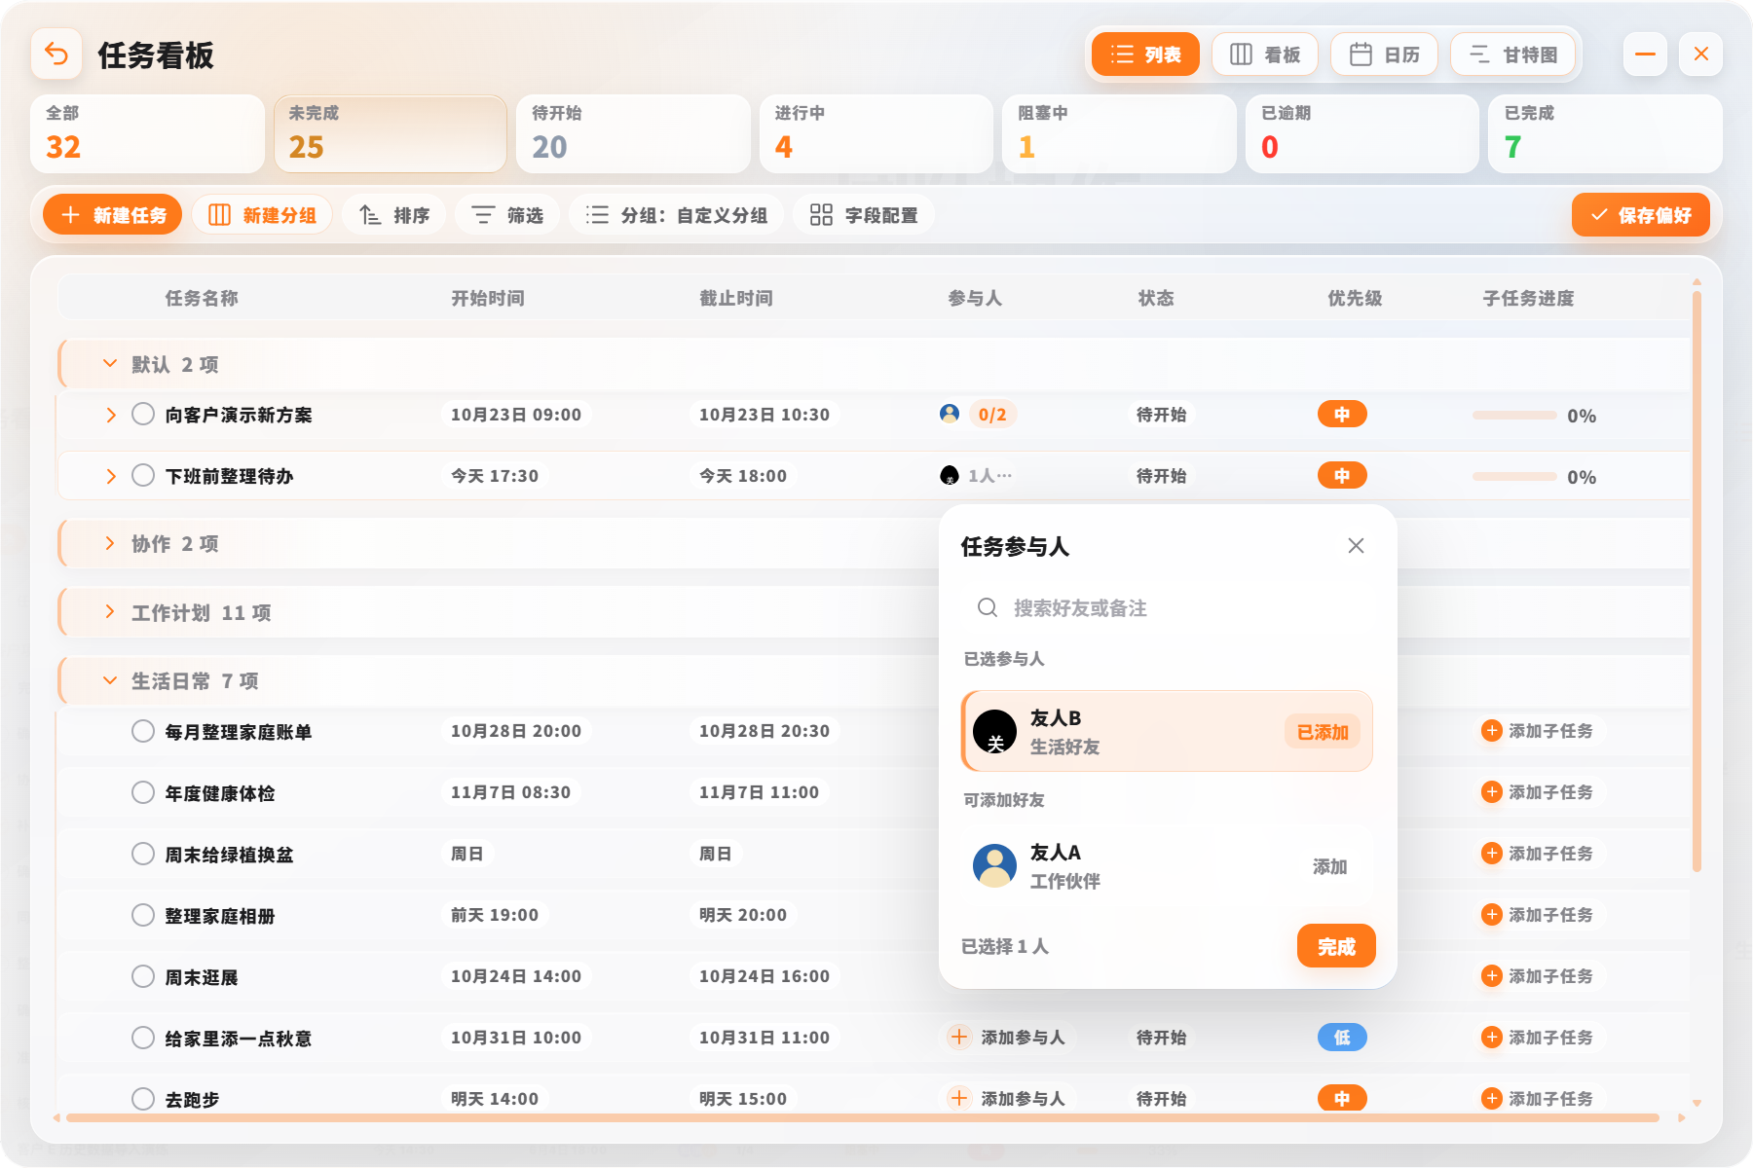Click 友人B avatar in 已选参与人

coord(995,731)
